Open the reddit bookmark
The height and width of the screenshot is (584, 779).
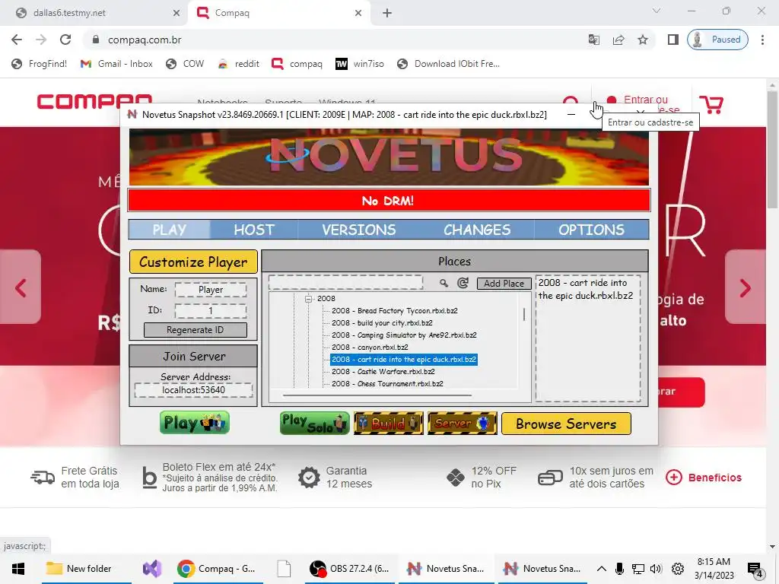[x=239, y=64]
